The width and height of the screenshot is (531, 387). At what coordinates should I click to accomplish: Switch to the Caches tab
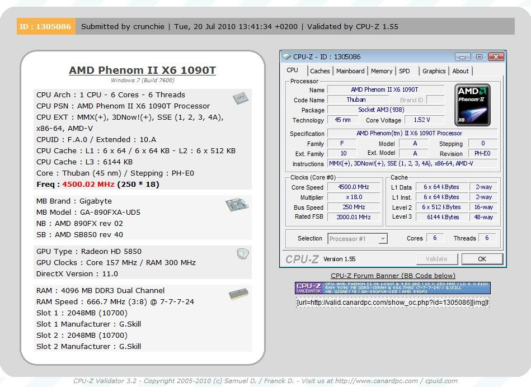pyautogui.click(x=319, y=71)
